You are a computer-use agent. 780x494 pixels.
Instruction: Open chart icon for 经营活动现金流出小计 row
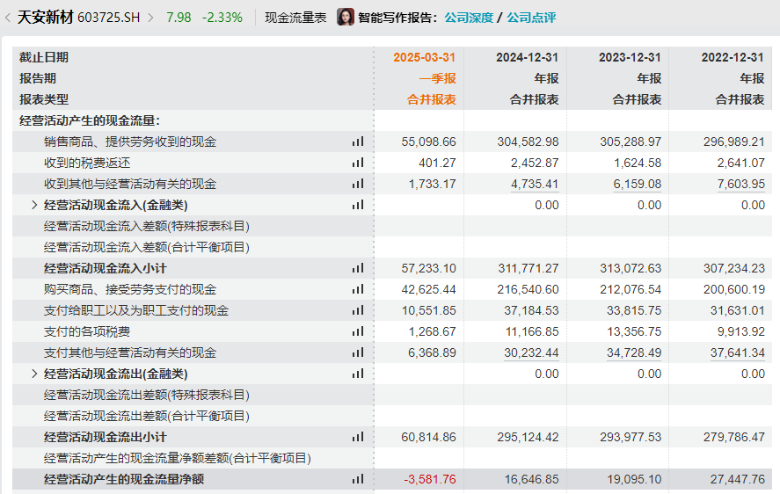point(358,437)
